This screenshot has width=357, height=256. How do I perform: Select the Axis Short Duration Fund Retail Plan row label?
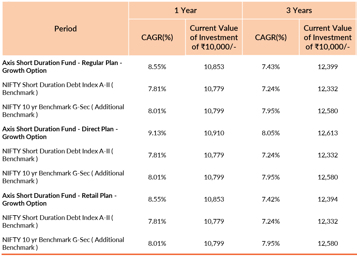(59, 199)
